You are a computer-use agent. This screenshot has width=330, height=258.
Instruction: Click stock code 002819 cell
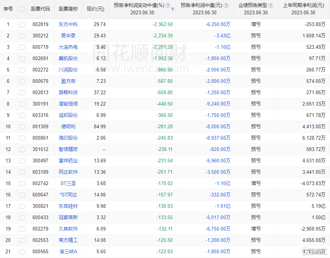pos(40,24)
